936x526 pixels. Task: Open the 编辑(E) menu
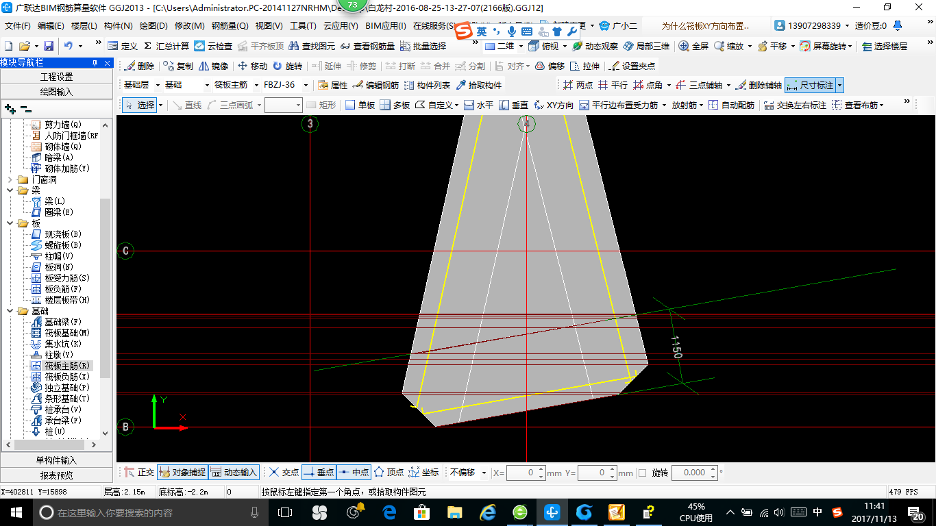coord(51,26)
